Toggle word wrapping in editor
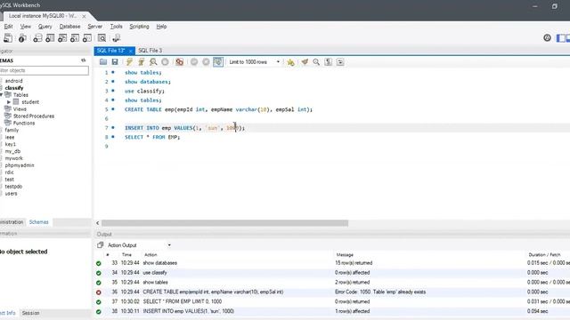 340,62
